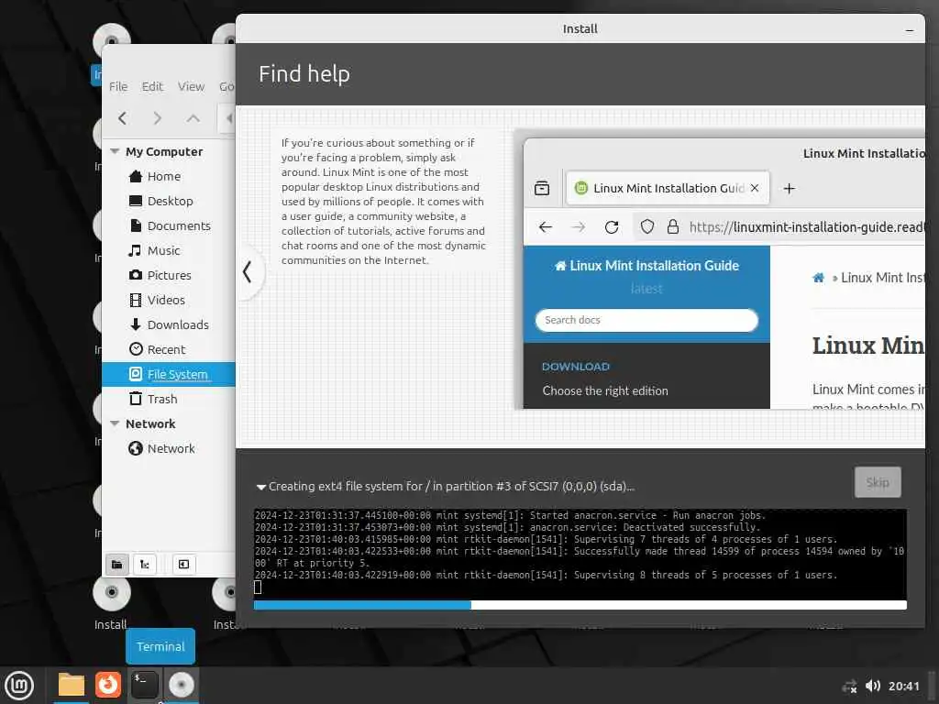The image size is (939, 704).
Task: Show tree view in file manager sidebar
Action: click(x=145, y=565)
